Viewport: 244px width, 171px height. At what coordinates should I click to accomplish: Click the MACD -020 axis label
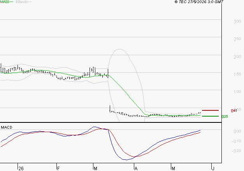[236, 151]
